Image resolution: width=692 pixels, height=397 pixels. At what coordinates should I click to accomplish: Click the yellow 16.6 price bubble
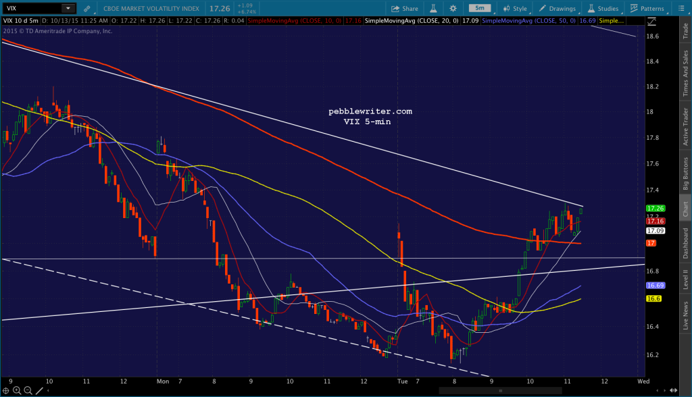coord(653,298)
